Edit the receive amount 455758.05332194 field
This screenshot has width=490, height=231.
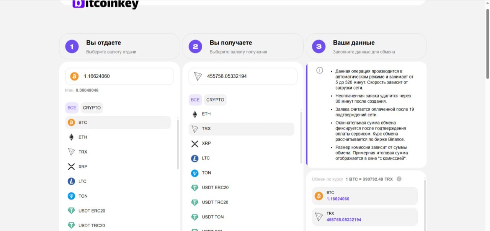[243, 76]
